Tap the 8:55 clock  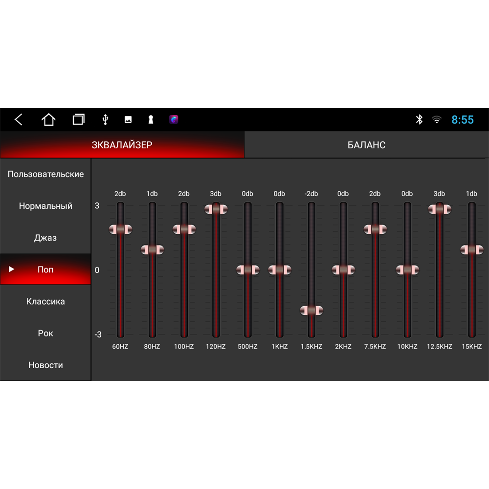coord(463,119)
